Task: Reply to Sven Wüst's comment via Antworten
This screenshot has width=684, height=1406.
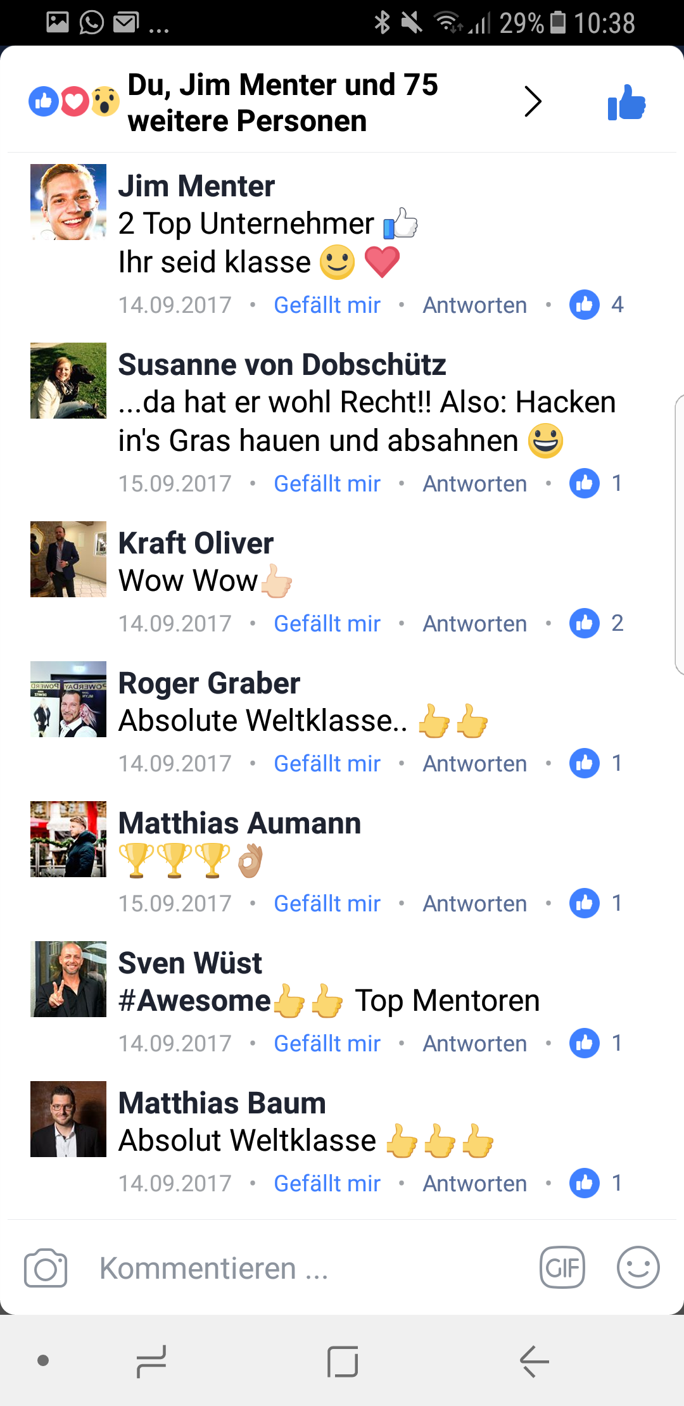Action: coord(475,1043)
